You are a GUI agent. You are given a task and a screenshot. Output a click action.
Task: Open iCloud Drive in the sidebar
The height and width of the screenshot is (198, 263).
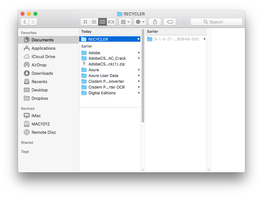43,56
